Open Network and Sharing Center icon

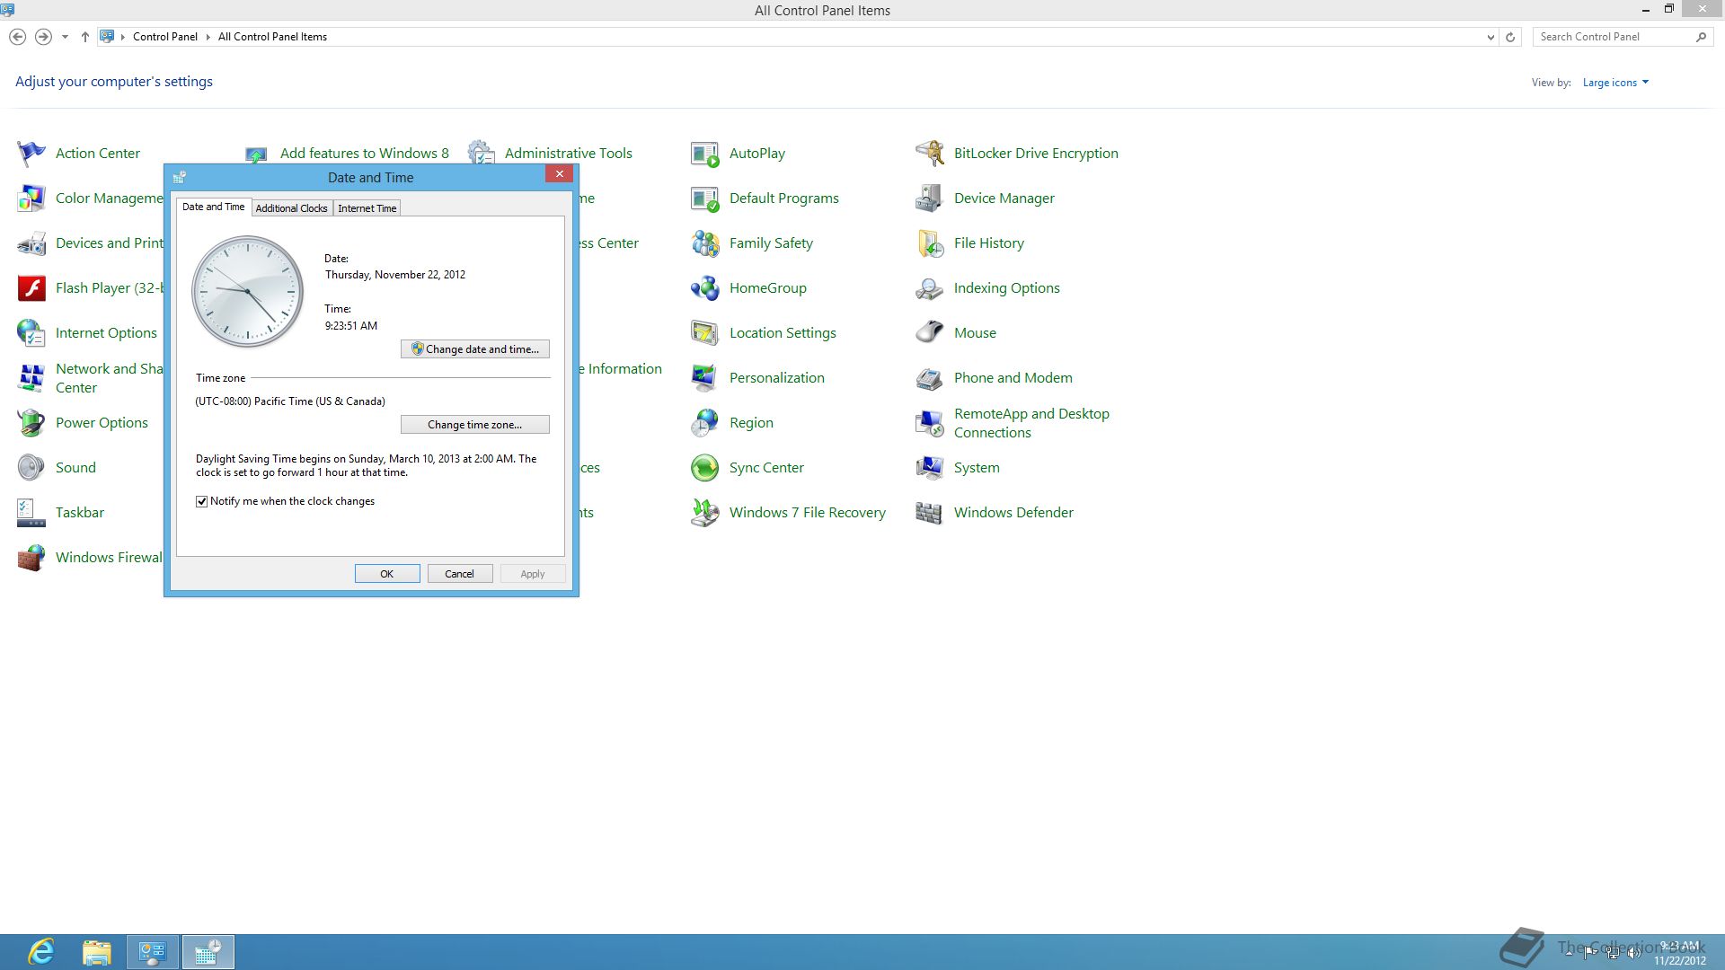31,378
